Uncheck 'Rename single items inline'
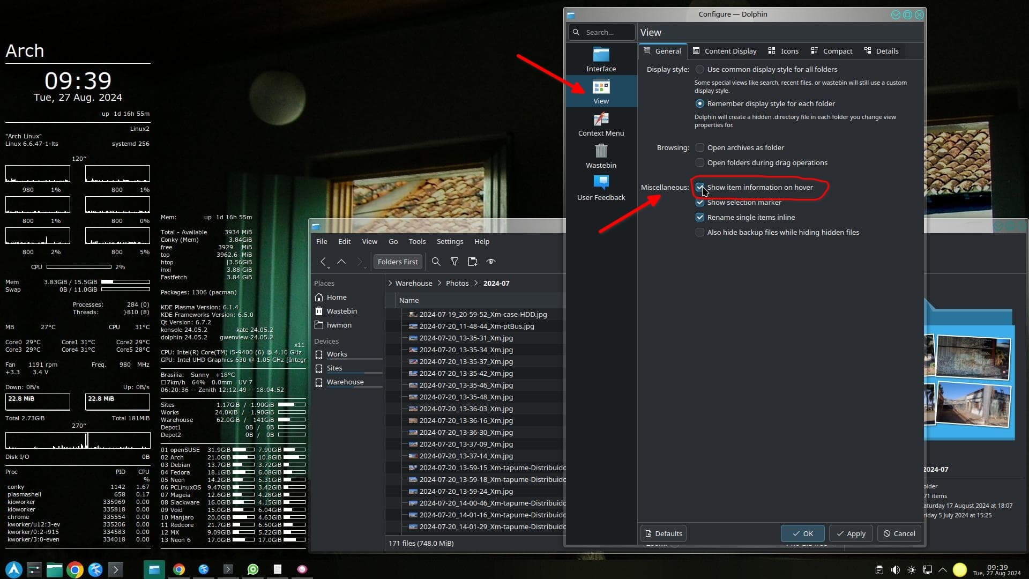Viewport: 1029px width, 579px height. (700, 217)
